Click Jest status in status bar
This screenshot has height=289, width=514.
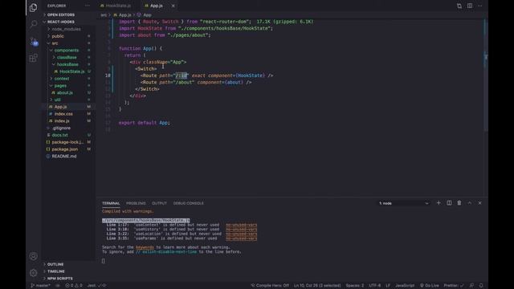pyautogui.click(x=96, y=286)
